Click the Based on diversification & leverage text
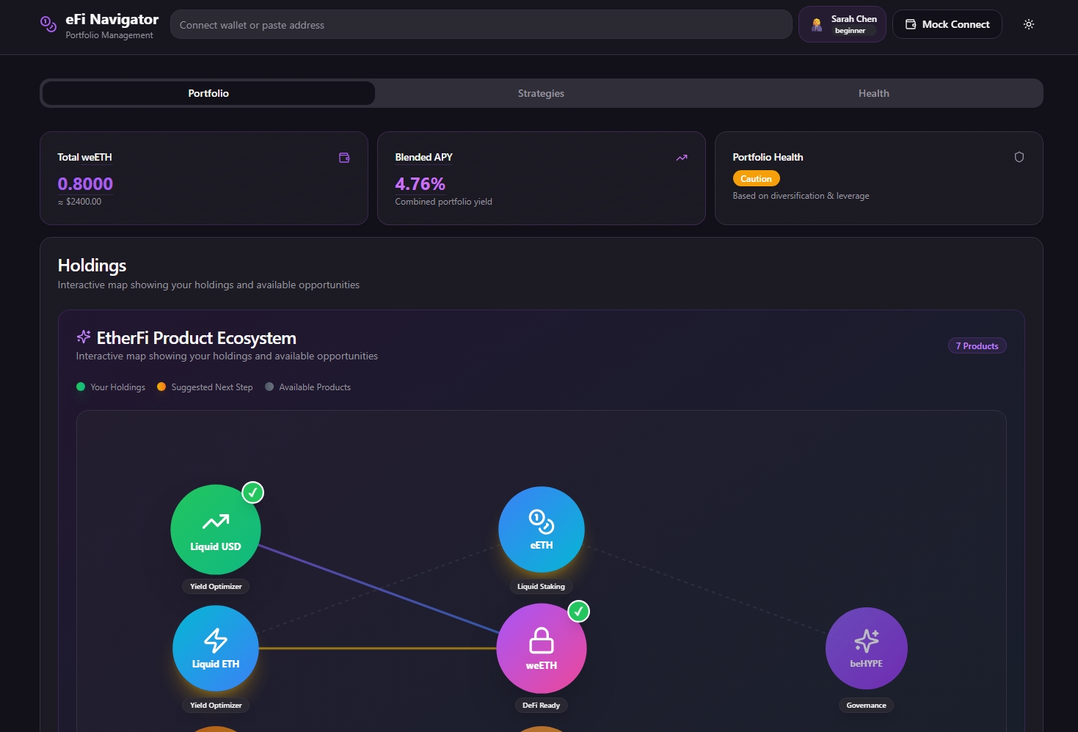This screenshot has height=732, width=1078. [x=801, y=196]
